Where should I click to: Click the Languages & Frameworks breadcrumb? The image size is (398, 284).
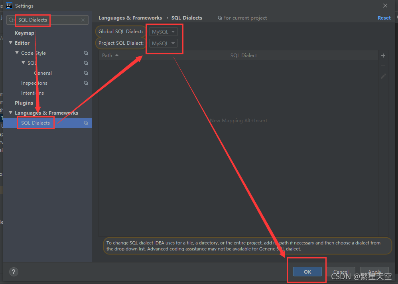click(x=130, y=18)
